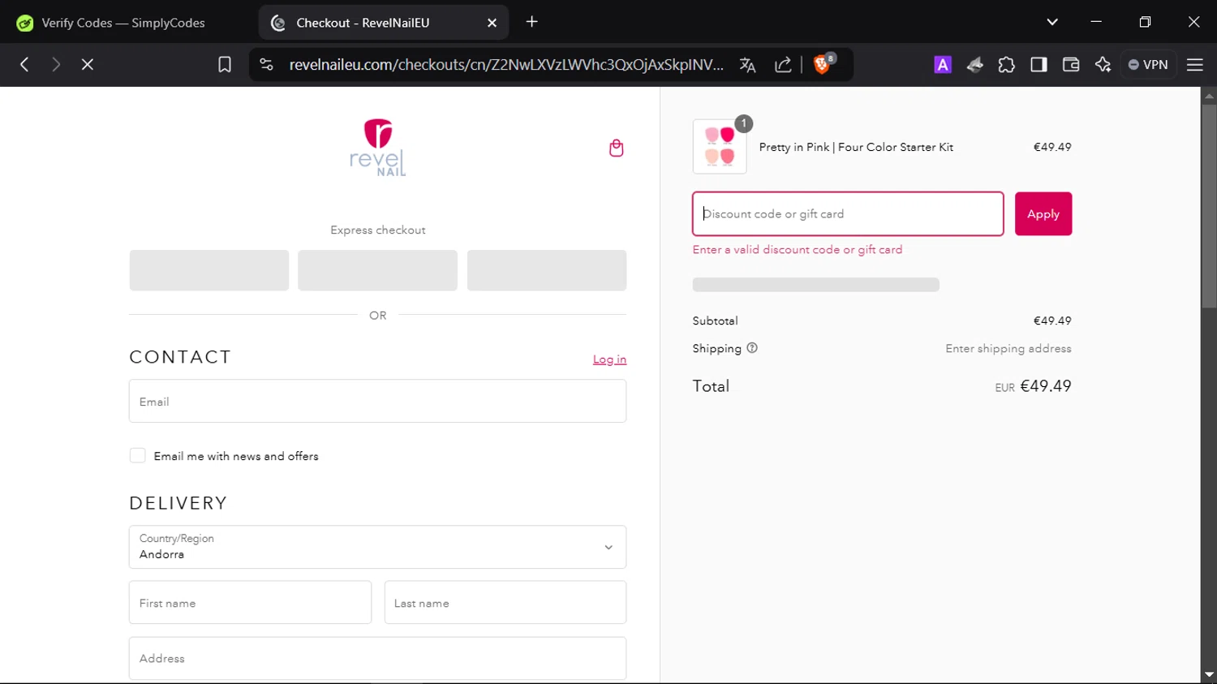Open Leo AI sparkle icon
1217x684 pixels.
[x=1103, y=65]
